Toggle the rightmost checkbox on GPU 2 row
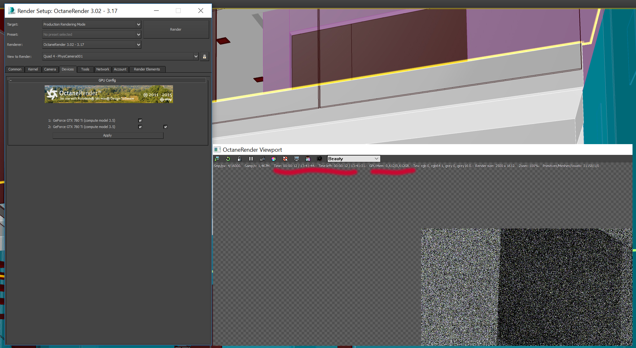 coord(165,127)
